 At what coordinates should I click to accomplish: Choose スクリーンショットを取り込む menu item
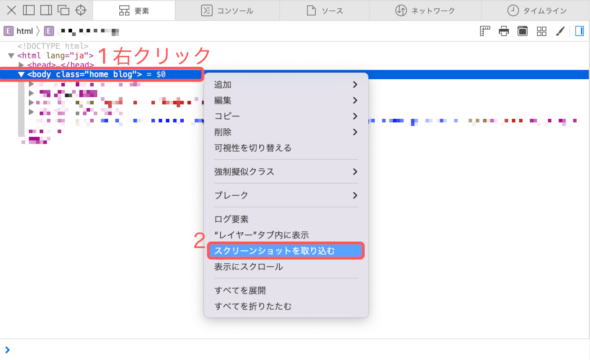coord(286,251)
